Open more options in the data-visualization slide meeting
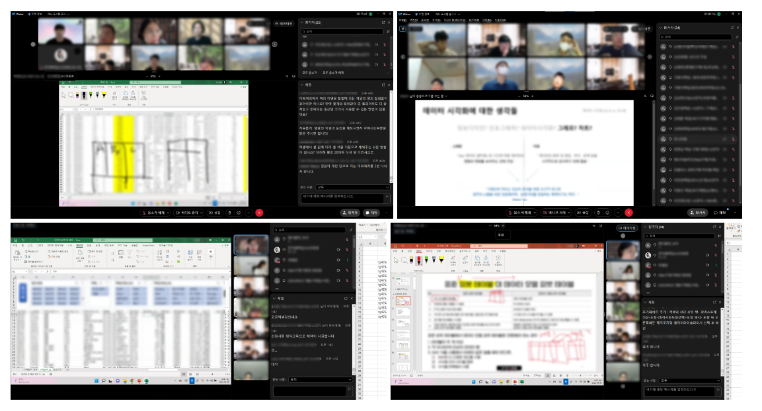 [x=618, y=213]
